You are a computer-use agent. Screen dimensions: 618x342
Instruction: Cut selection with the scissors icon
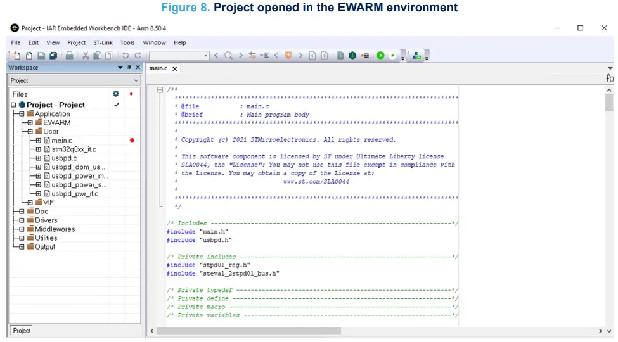(x=85, y=56)
